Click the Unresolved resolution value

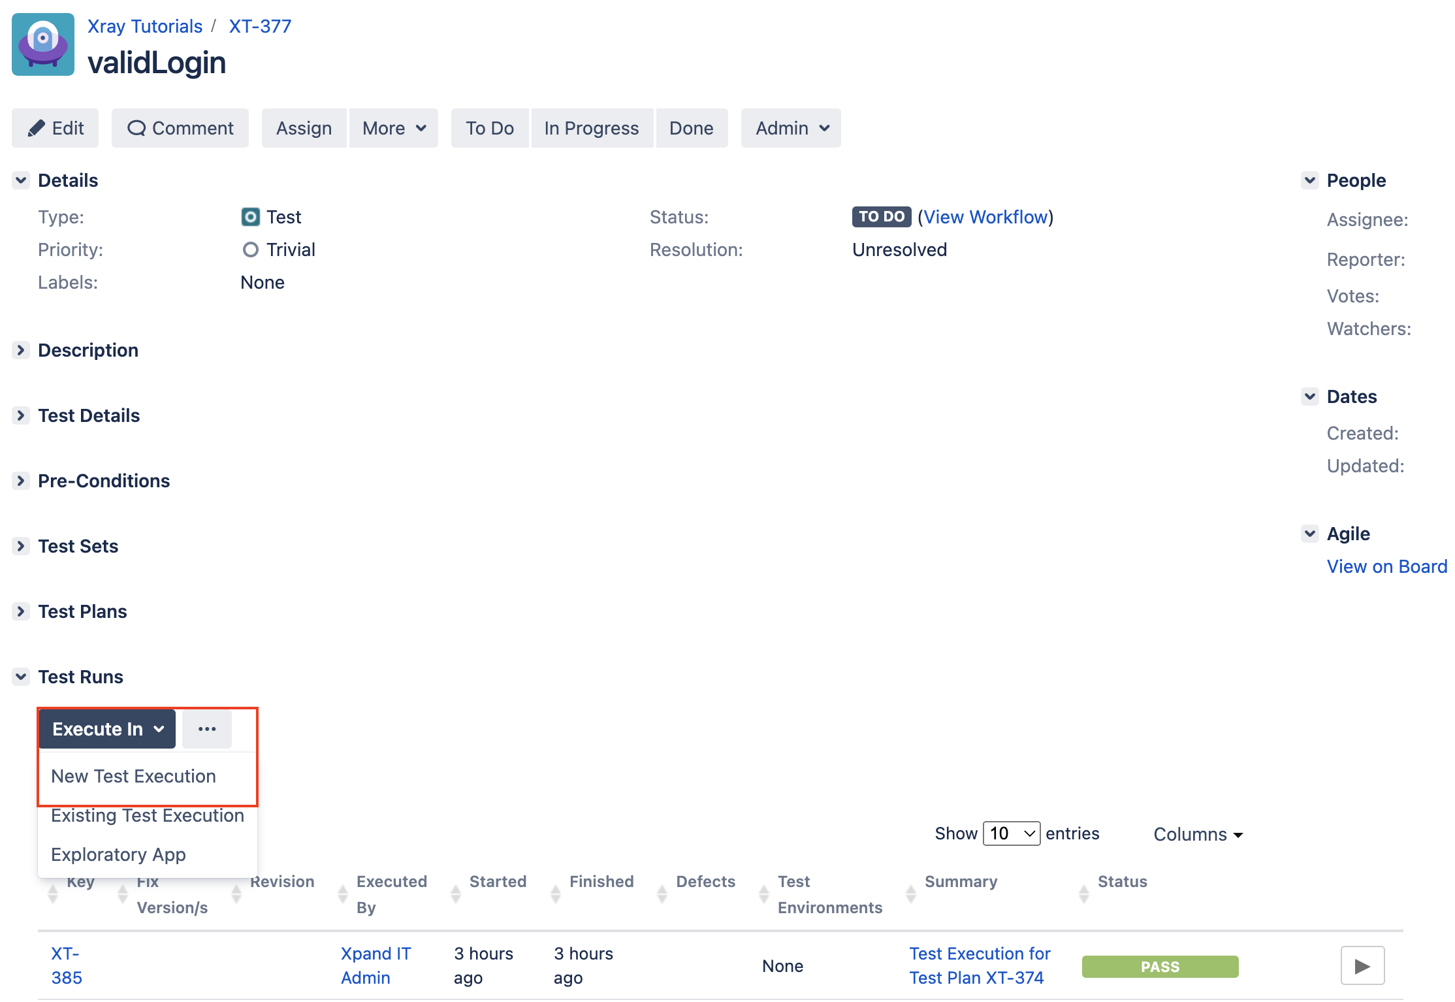[x=899, y=250]
